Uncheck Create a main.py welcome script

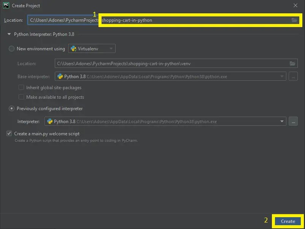(x=9, y=133)
